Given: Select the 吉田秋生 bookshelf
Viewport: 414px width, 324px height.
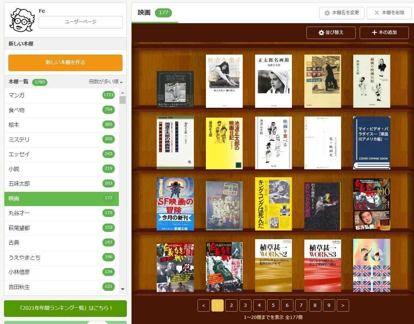Looking at the screenshot, I should [62, 287].
